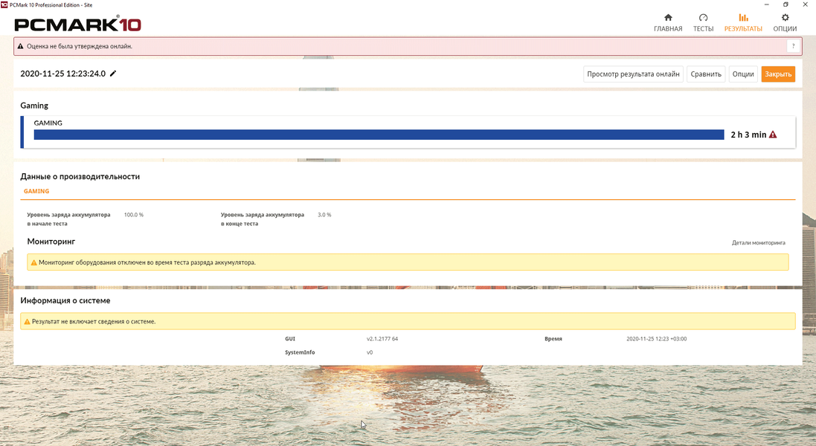Click the Информация о системе heading
Viewport: 816px width, 446px height.
coord(65,300)
